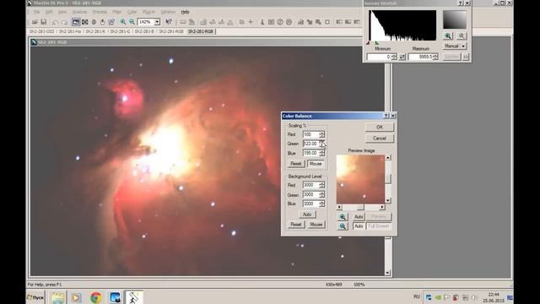Viewport: 540px width, 304px height.
Task: Click the Undo toolbar icon
Action: [55, 22]
